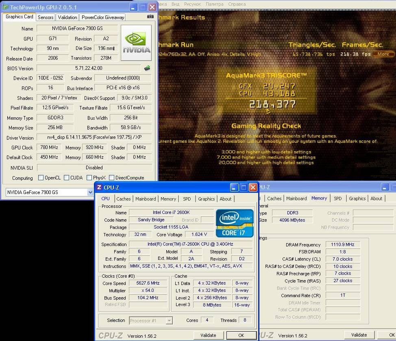Open the PowerColor Giveaway tab
This screenshot has width=396, height=341.
[x=103, y=17]
